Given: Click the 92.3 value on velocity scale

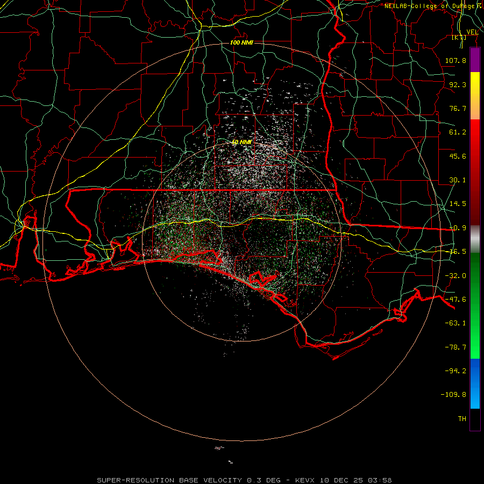Looking at the screenshot, I should (x=458, y=84).
